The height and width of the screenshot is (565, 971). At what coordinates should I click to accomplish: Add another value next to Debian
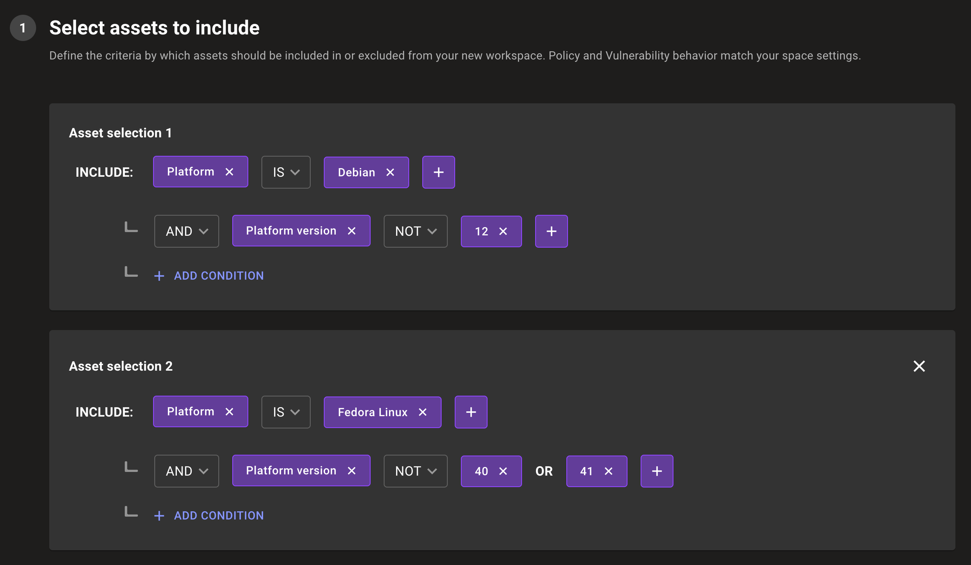point(438,172)
